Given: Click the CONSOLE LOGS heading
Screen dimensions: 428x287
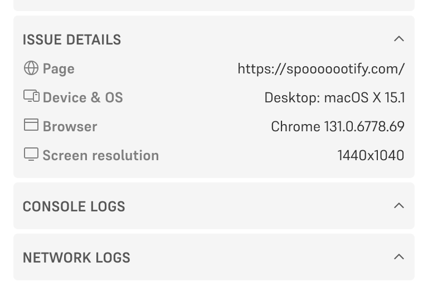Looking at the screenshot, I should (x=74, y=206).
